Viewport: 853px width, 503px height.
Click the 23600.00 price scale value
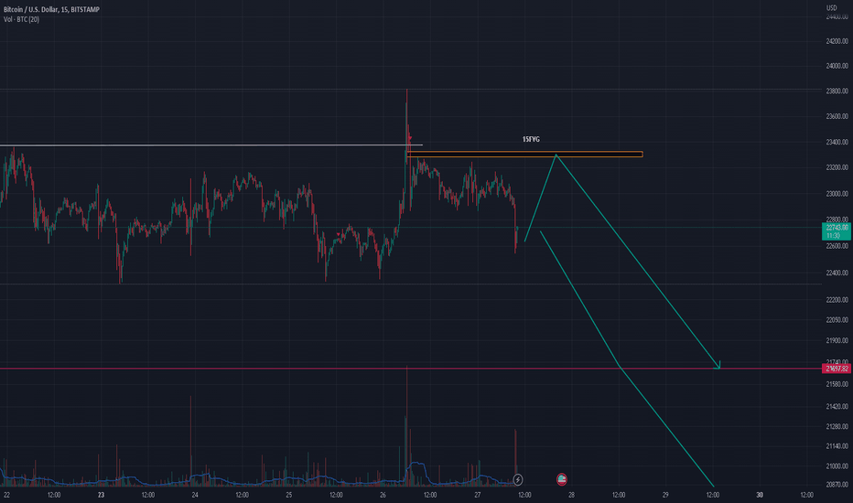click(x=837, y=116)
